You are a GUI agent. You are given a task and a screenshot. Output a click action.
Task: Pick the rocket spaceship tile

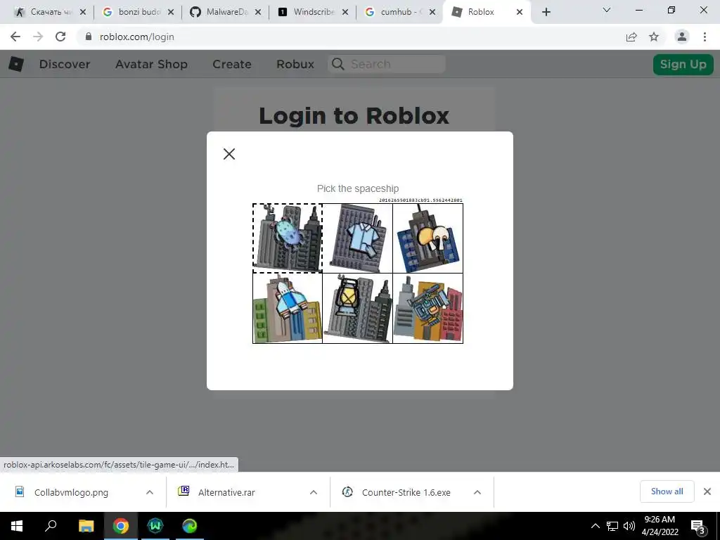[x=288, y=308]
